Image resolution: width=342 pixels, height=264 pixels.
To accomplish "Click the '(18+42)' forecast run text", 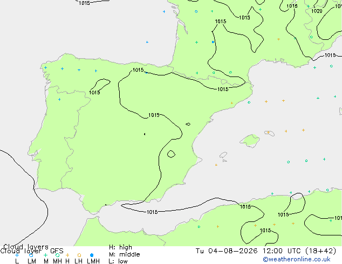I will tap(320, 251).
